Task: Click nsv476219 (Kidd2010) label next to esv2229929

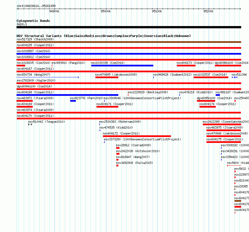Action: (x=196, y=92)
